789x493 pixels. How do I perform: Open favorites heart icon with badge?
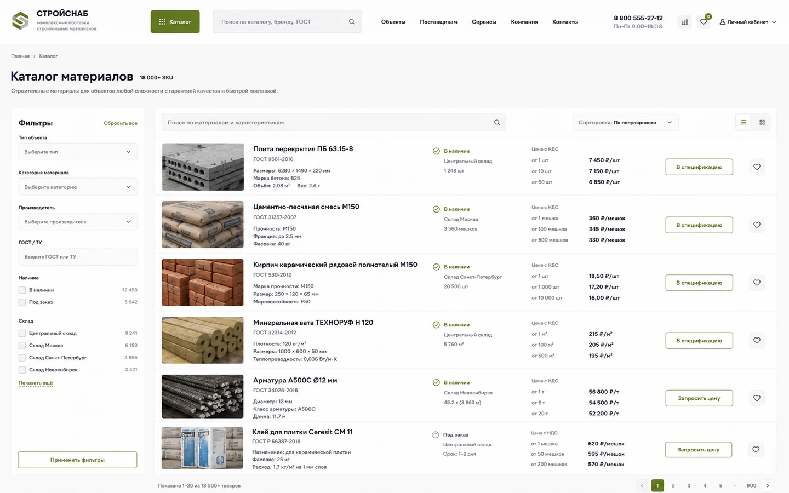click(704, 22)
